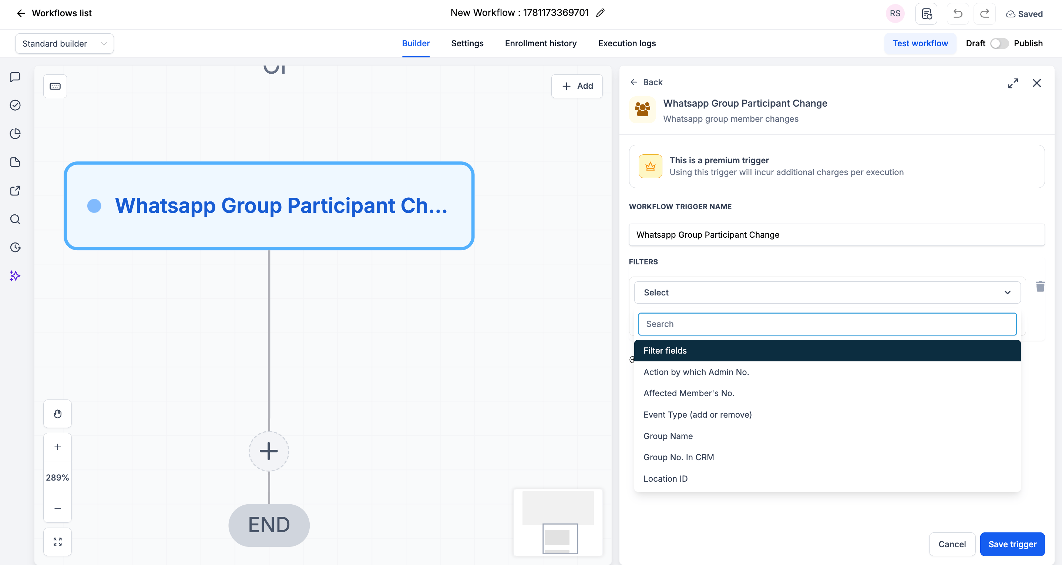The width and height of the screenshot is (1062, 565).
Task: Open pie chart stats sidebar icon
Action: pyautogui.click(x=15, y=134)
